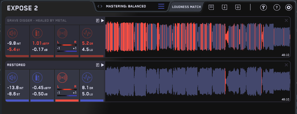Click F icon on Grave Digger track
297x114 pixels.
(98, 21)
